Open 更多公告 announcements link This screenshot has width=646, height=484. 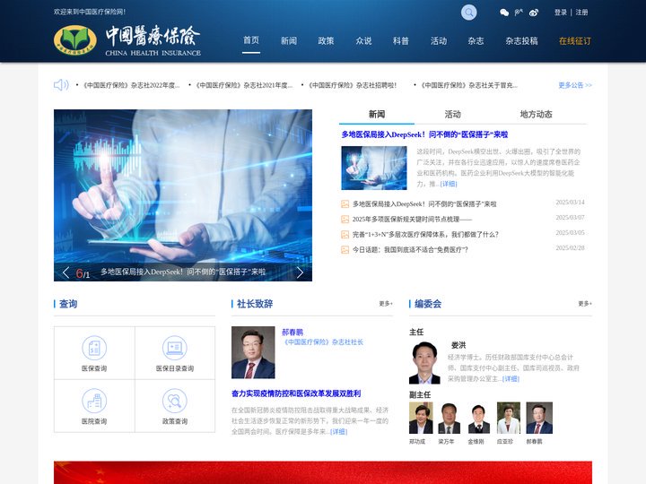[575, 85]
